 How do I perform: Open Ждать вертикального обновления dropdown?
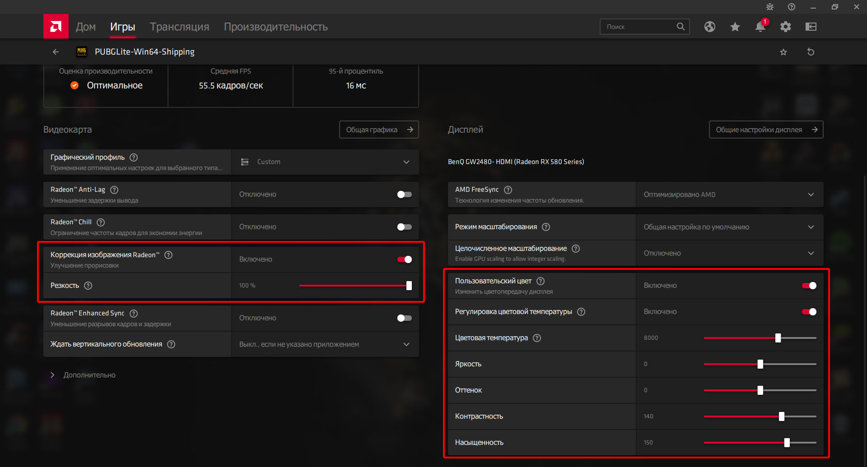[325, 344]
